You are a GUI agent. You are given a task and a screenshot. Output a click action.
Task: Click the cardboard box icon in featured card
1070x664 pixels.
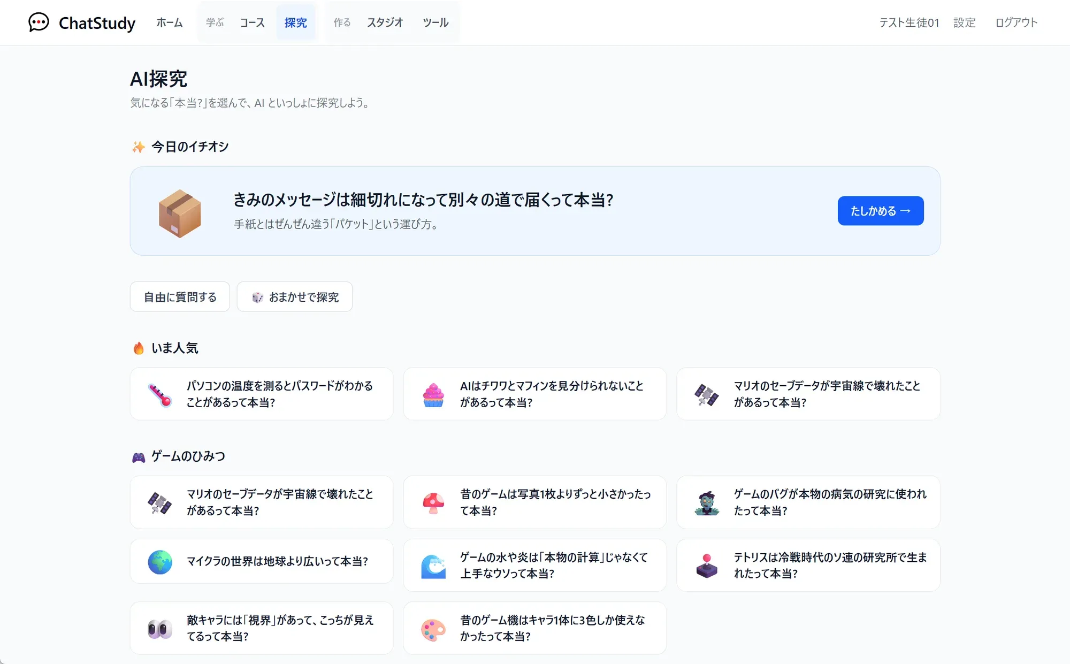click(180, 213)
